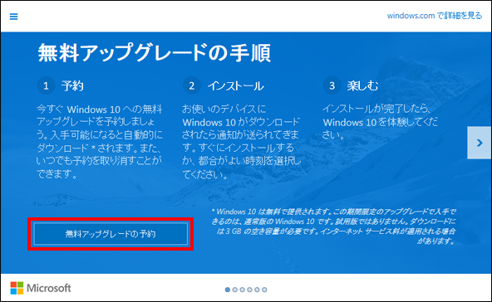492x302 pixels.
Task: Open the hamburger menu icon
Action: [x=14, y=17]
